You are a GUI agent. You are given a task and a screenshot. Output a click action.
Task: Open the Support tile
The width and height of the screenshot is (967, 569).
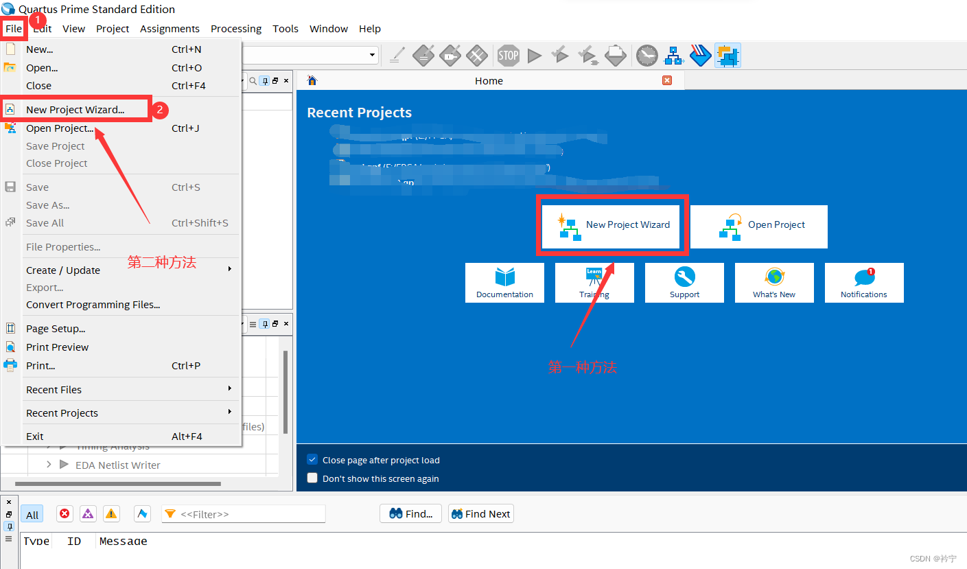coord(684,283)
